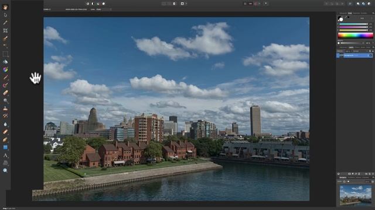Adjust the cyan color slider
The height and width of the screenshot is (210, 375).
click(x=353, y=24)
